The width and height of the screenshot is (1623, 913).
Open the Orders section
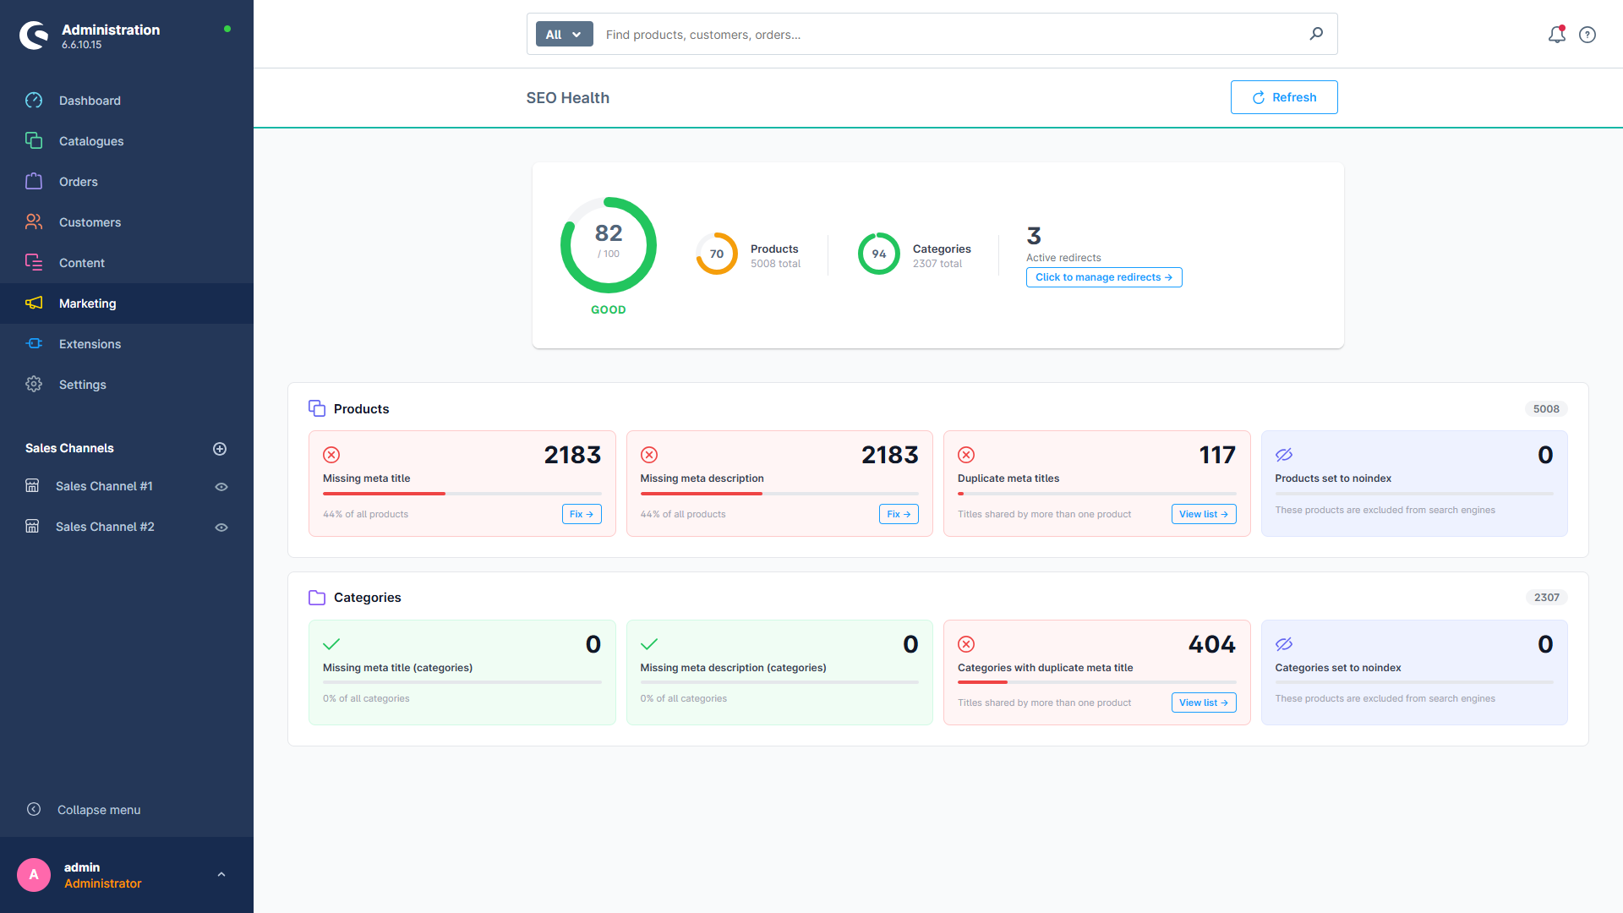point(34,181)
